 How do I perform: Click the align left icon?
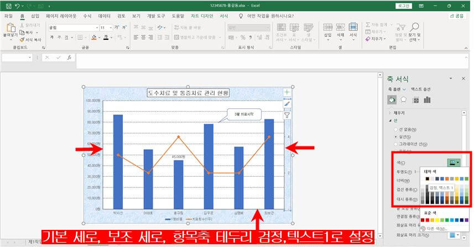tap(136, 37)
